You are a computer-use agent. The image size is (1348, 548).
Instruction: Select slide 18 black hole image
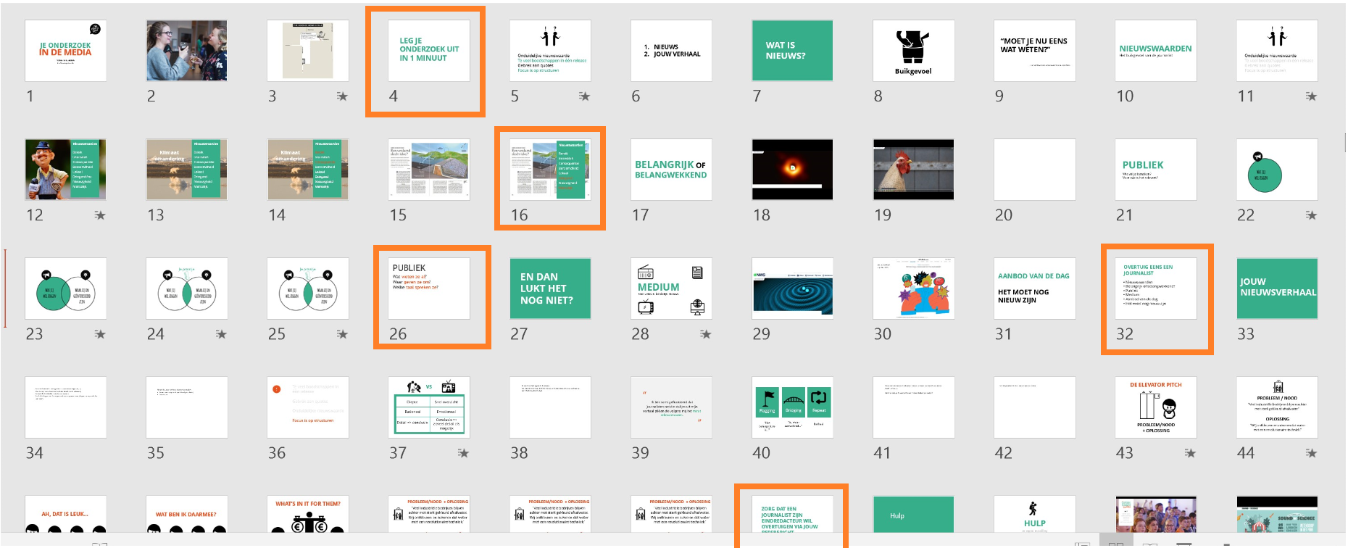tap(792, 169)
